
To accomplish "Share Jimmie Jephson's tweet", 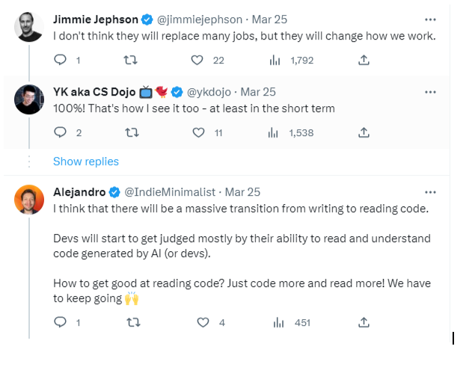I will pos(364,61).
